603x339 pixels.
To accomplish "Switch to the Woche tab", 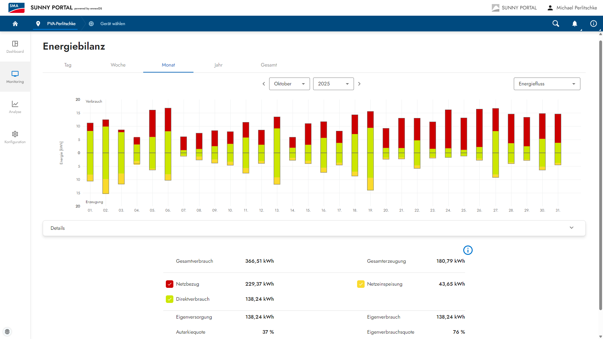I will pos(118,65).
